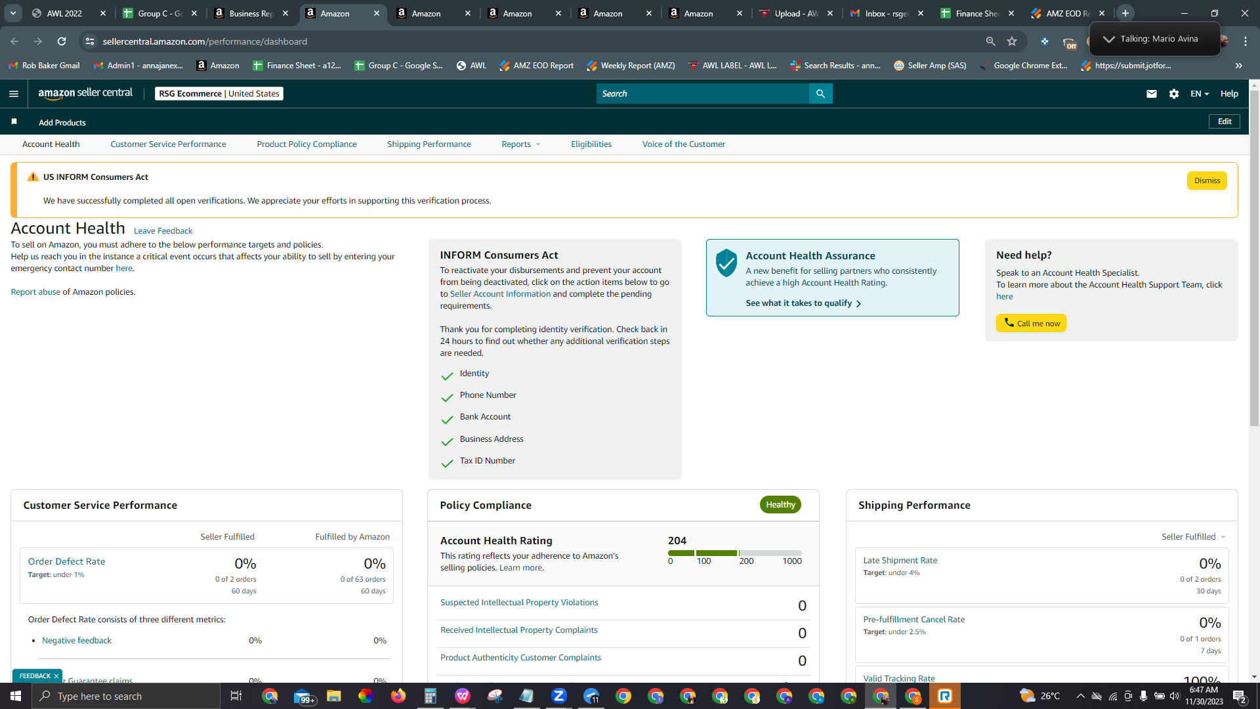Open the Rob Baker Gmail bookmark
This screenshot has height=709, width=1260.
point(44,66)
